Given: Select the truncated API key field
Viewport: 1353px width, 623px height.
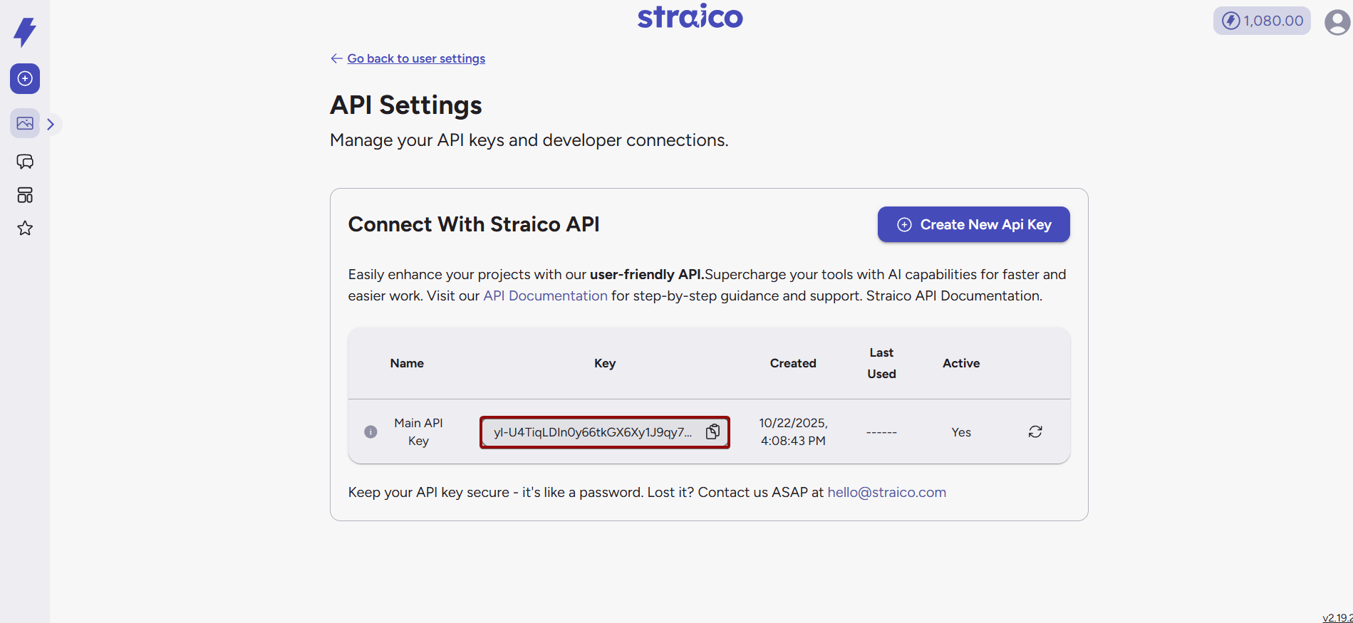Looking at the screenshot, I should (592, 432).
